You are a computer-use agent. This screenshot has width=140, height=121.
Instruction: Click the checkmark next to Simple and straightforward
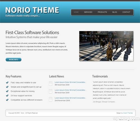tap(7, 87)
